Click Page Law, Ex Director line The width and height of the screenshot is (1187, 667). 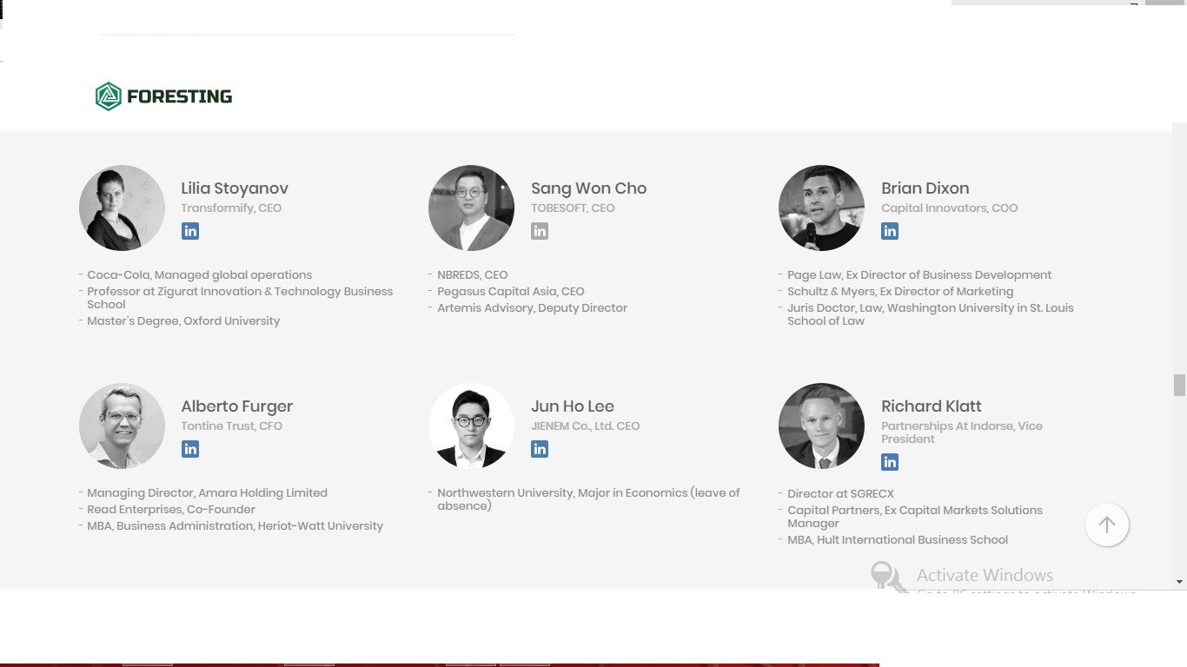(x=919, y=275)
